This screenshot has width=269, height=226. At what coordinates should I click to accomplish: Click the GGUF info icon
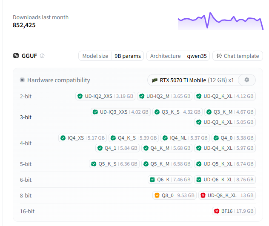point(42,56)
